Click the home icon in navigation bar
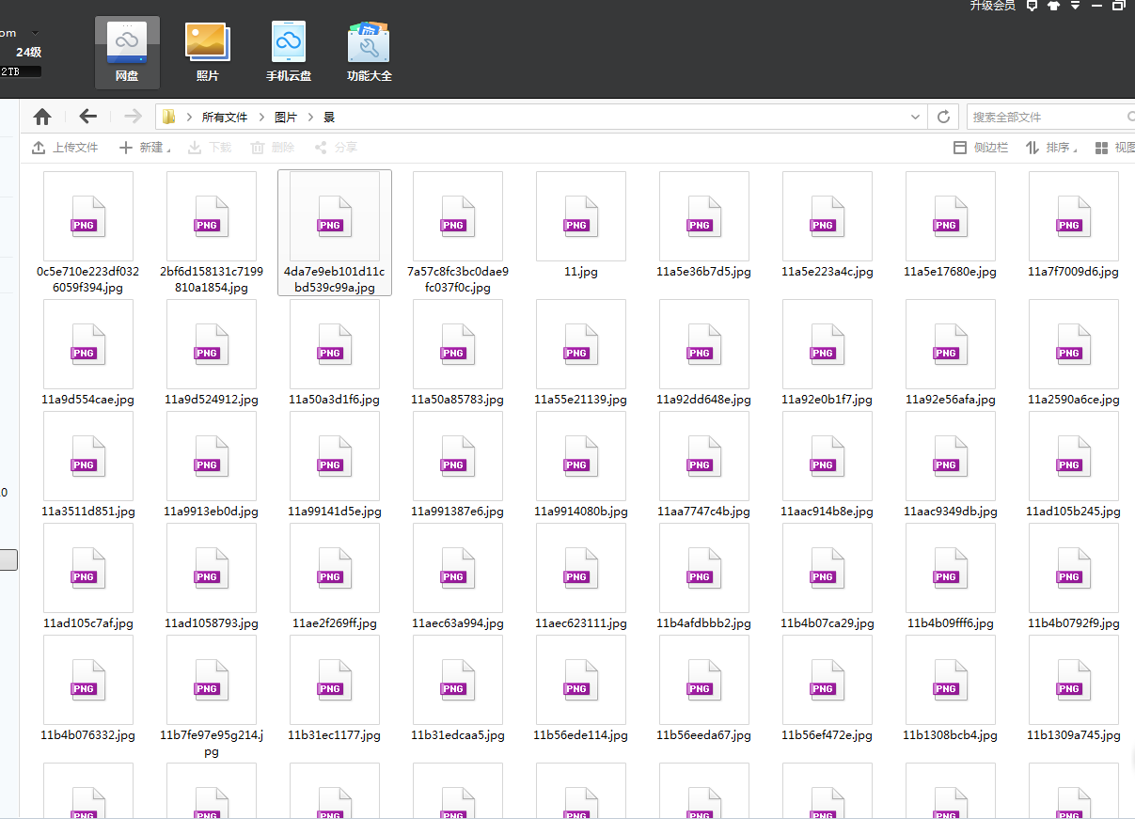 click(42, 117)
